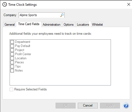This screenshot has height=112, width=132.
Task: Toggle Require Selected Fields checkbox
Action: click(11, 89)
